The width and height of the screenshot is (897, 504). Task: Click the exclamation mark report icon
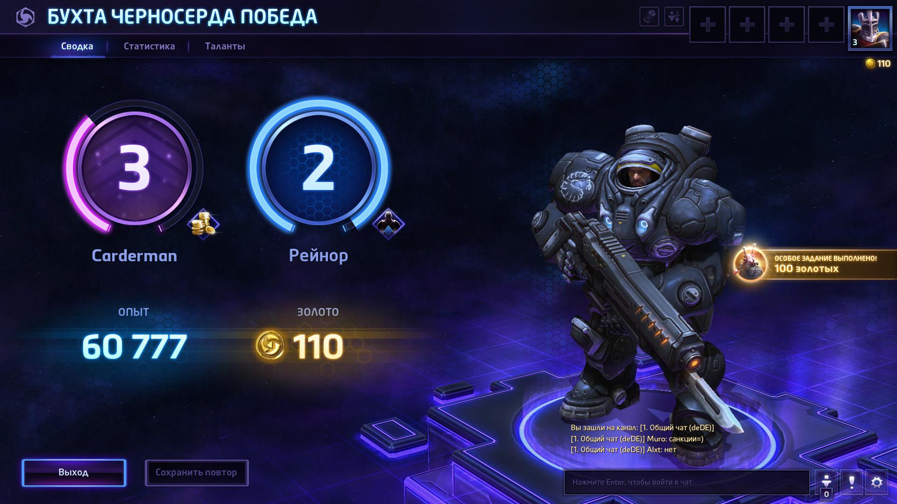[851, 482]
